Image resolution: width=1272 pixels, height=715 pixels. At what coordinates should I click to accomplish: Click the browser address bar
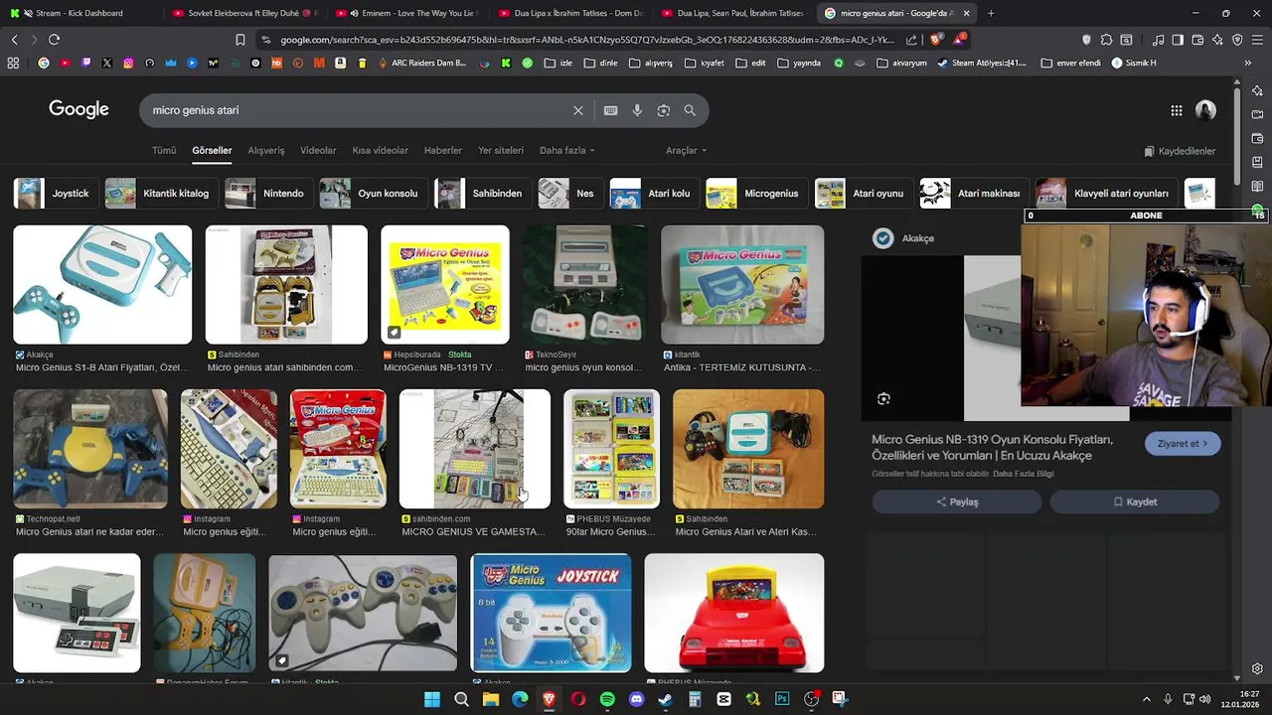[586, 40]
